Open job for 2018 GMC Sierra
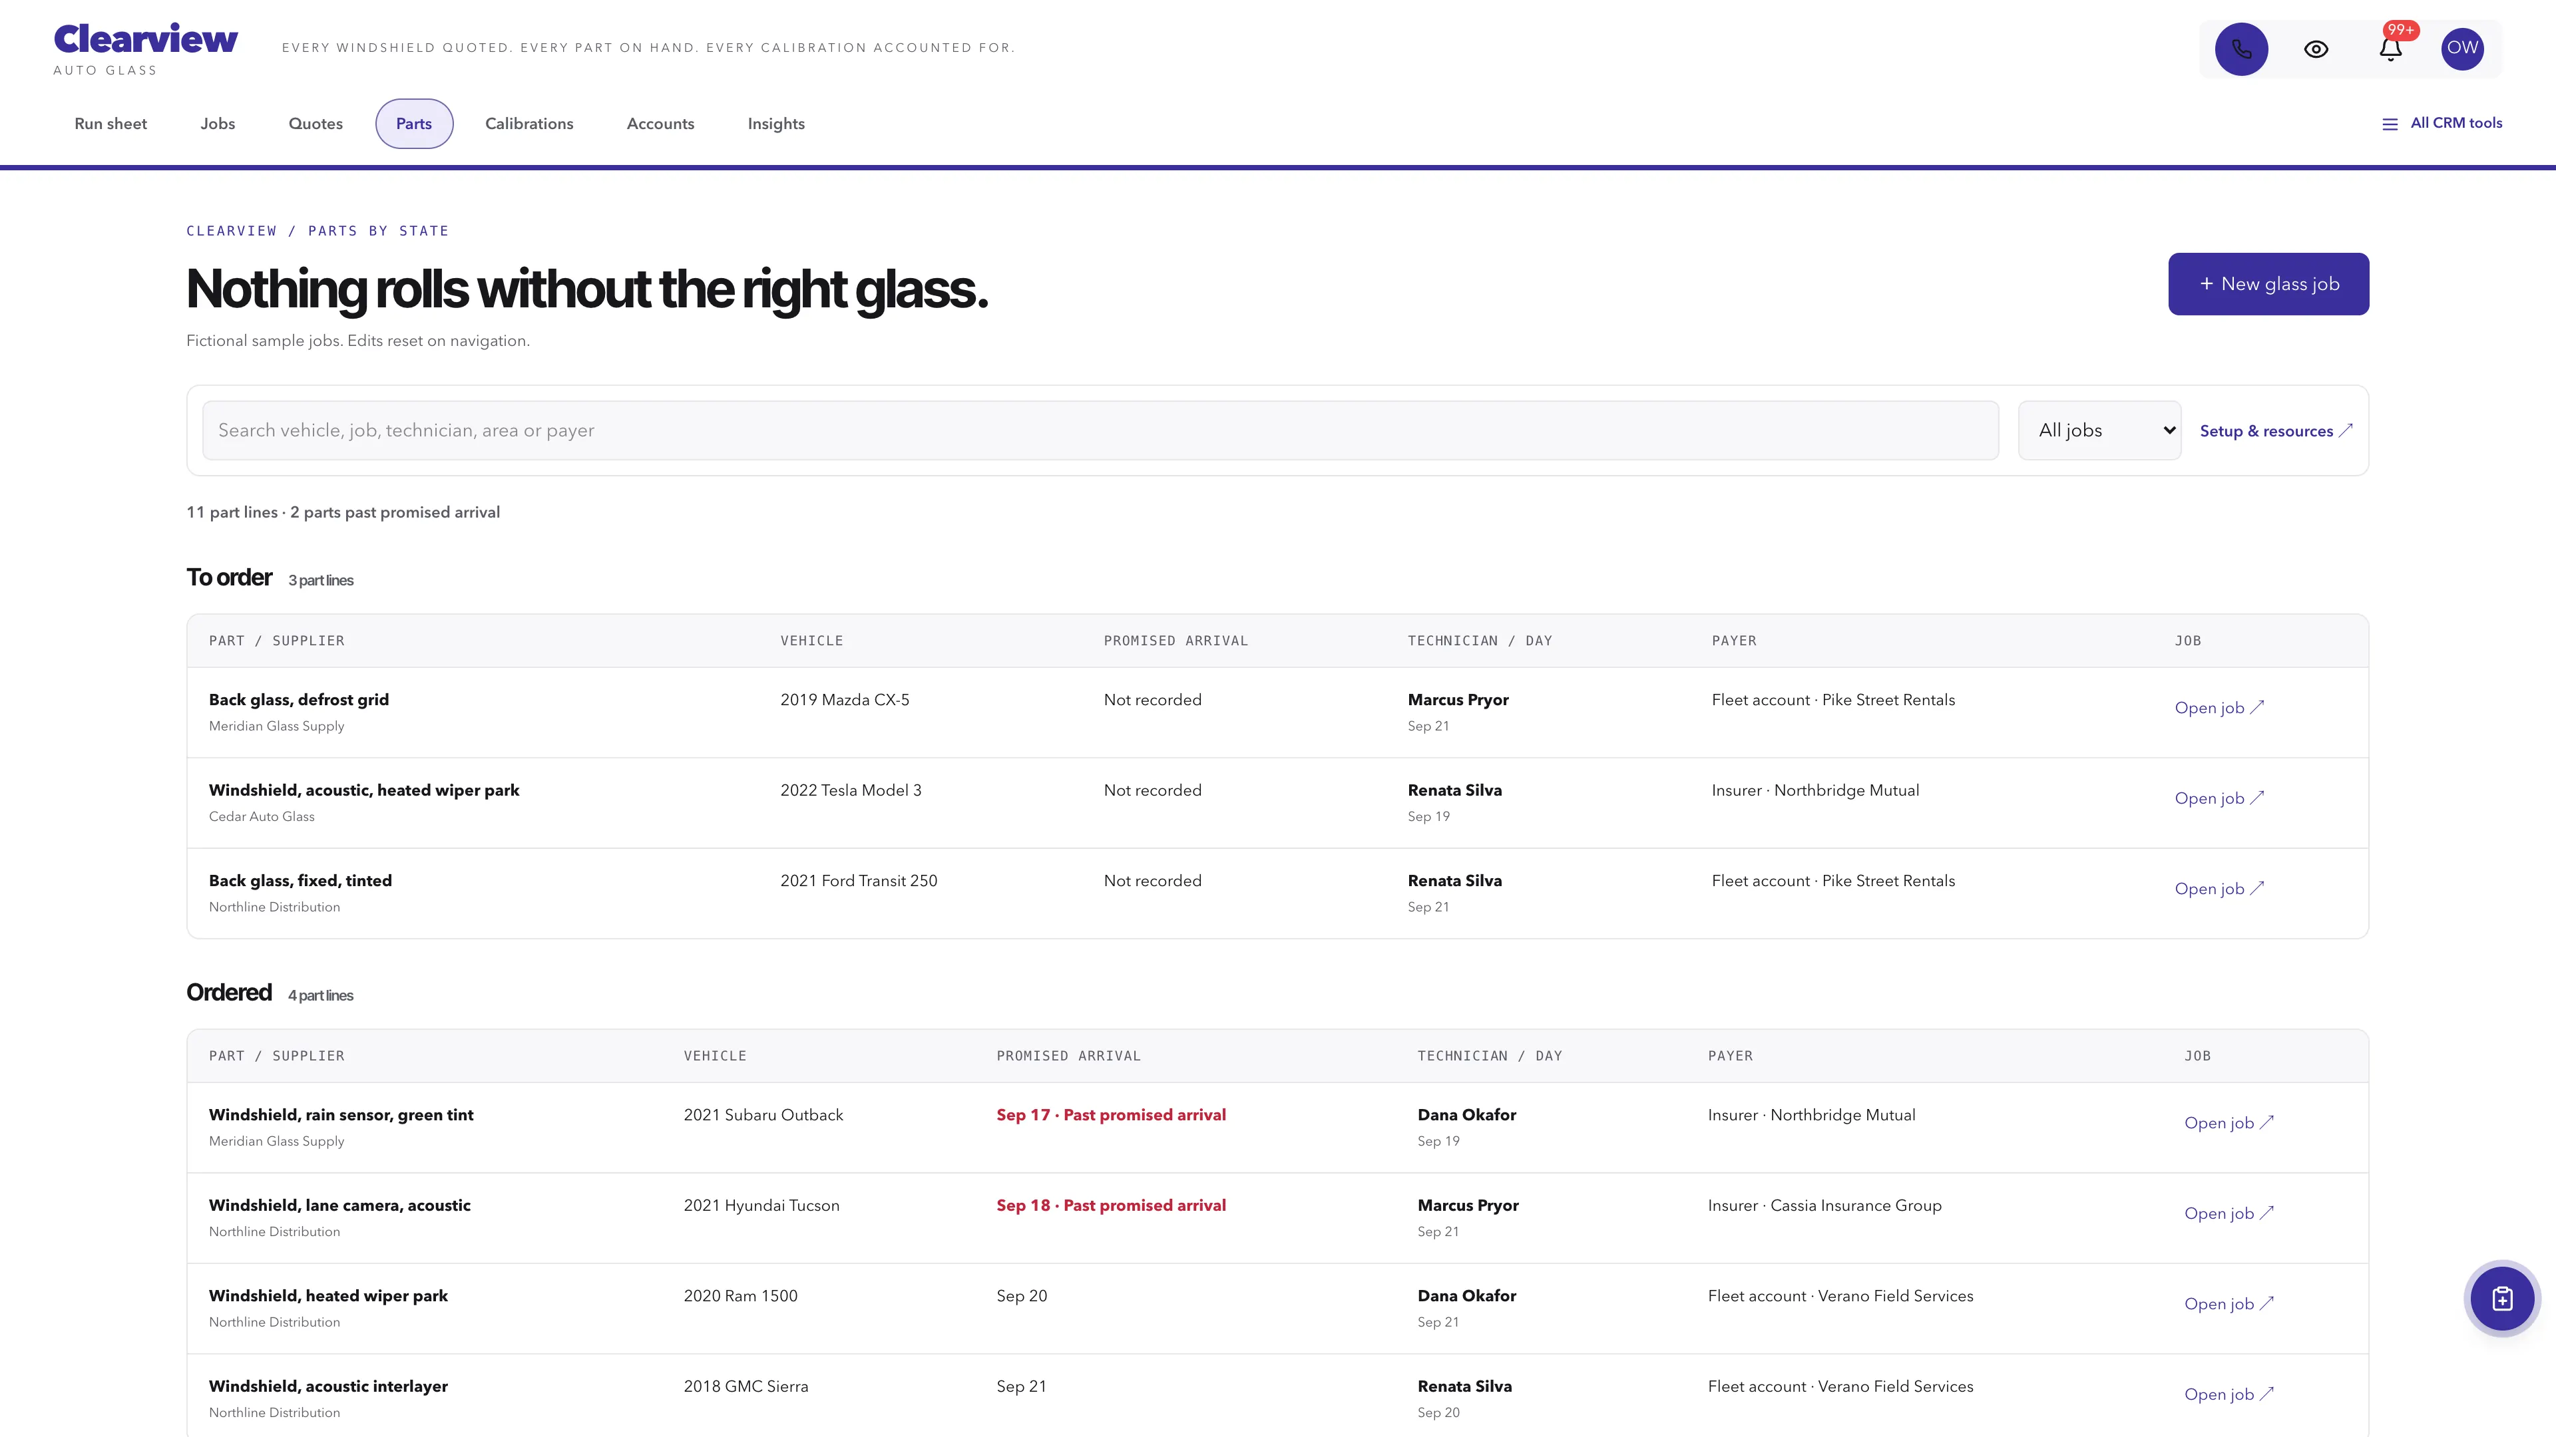The width and height of the screenshot is (2556, 1437). [2229, 1394]
